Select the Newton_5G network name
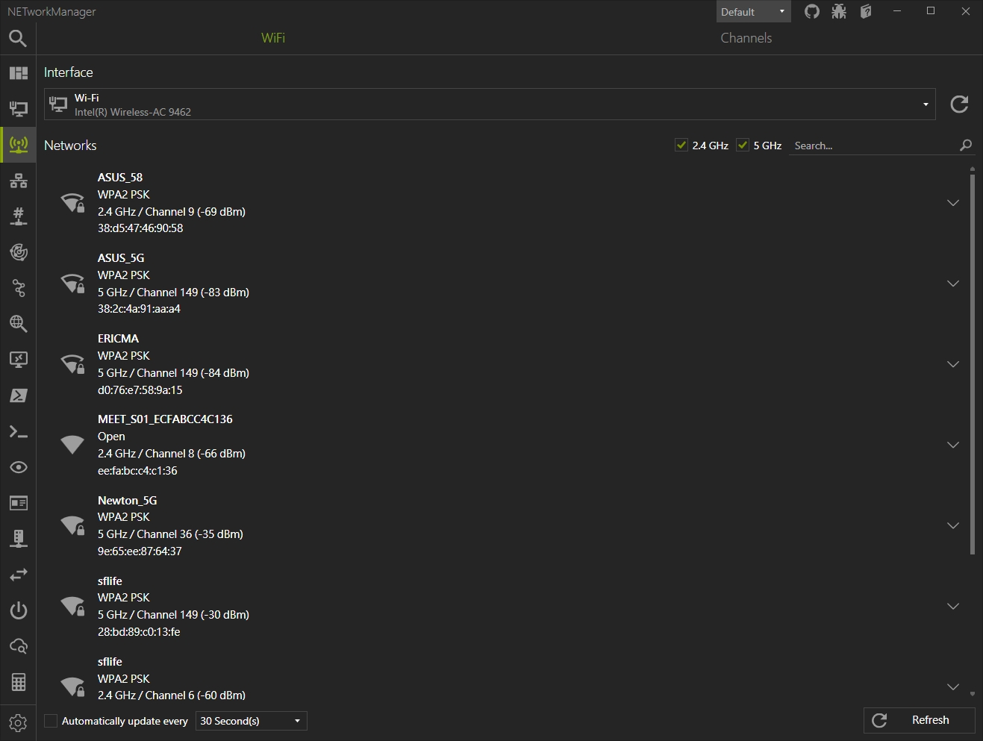 point(128,500)
